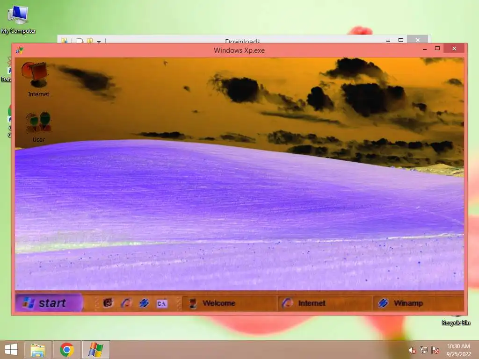Click the New folder icon in Downloads toolbar
This screenshot has width=479, height=359.
[90, 41]
